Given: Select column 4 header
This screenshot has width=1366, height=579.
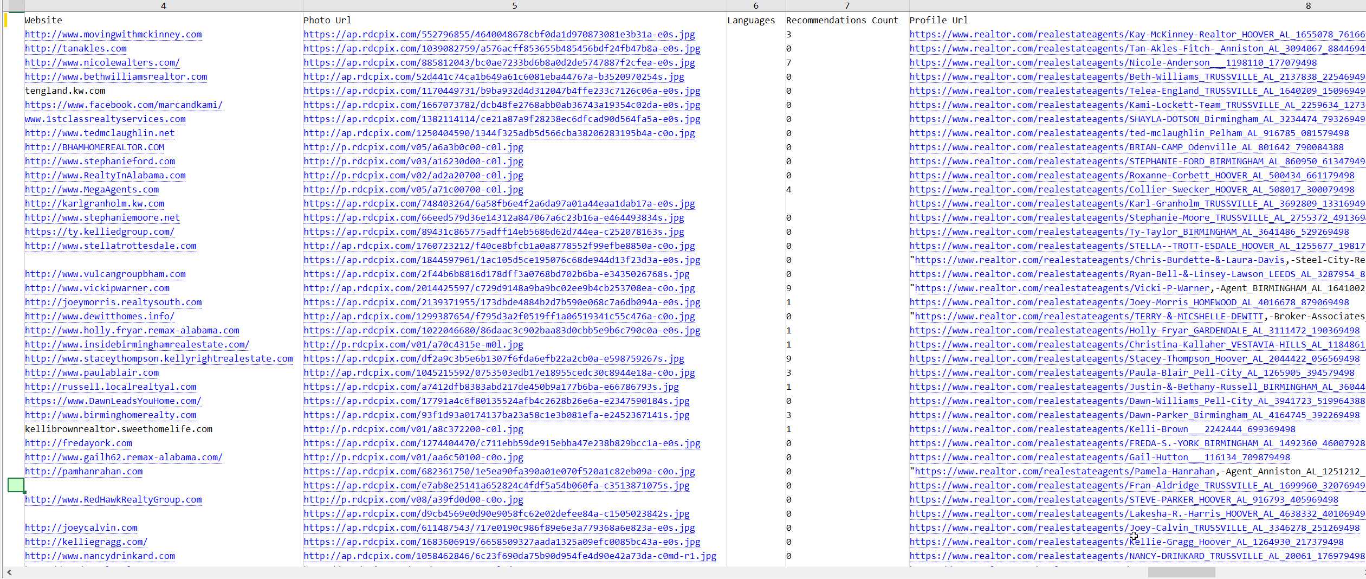Looking at the screenshot, I should (163, 5).
